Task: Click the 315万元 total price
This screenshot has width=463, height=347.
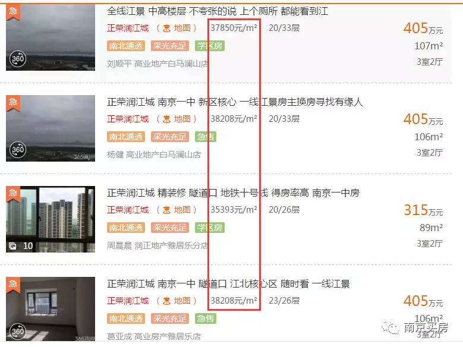Action: pos(423,210)
